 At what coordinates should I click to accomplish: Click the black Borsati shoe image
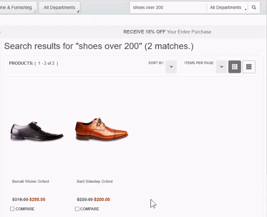[x=37, y=131]
